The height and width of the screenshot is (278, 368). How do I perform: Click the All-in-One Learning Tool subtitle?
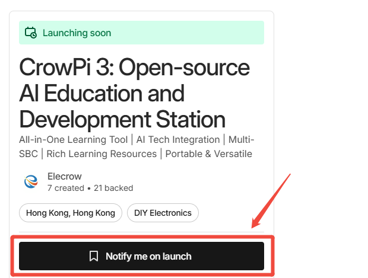point(137,147)
